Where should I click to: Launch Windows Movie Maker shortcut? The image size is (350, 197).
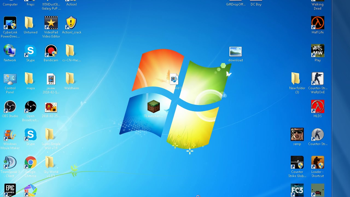coord(10,135)
